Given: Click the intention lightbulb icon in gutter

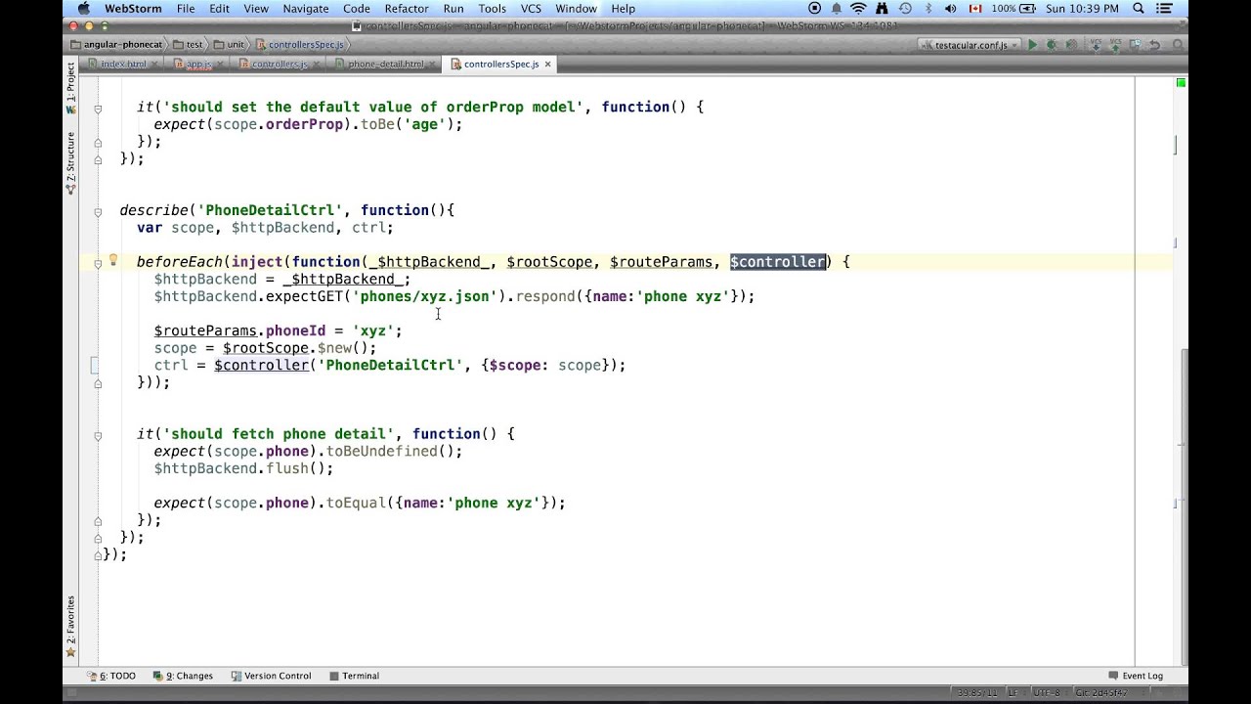Looking at the screenshot, I should point(113,260).
